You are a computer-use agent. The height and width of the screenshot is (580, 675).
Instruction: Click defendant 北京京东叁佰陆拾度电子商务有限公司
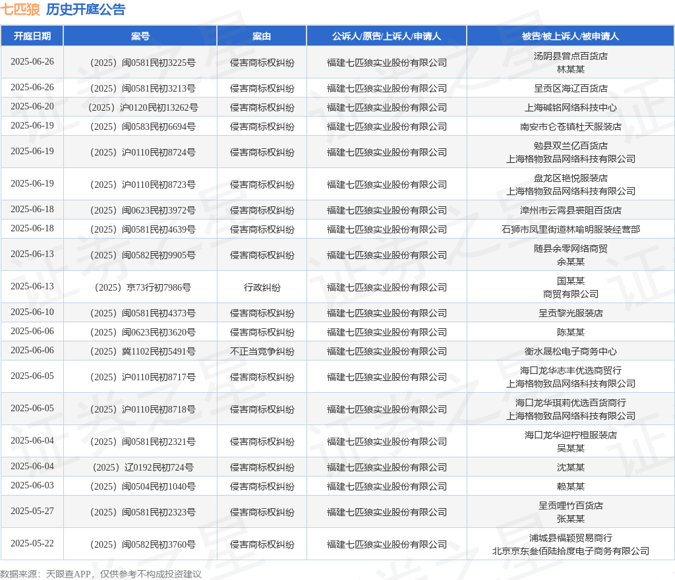click(571, 551)
